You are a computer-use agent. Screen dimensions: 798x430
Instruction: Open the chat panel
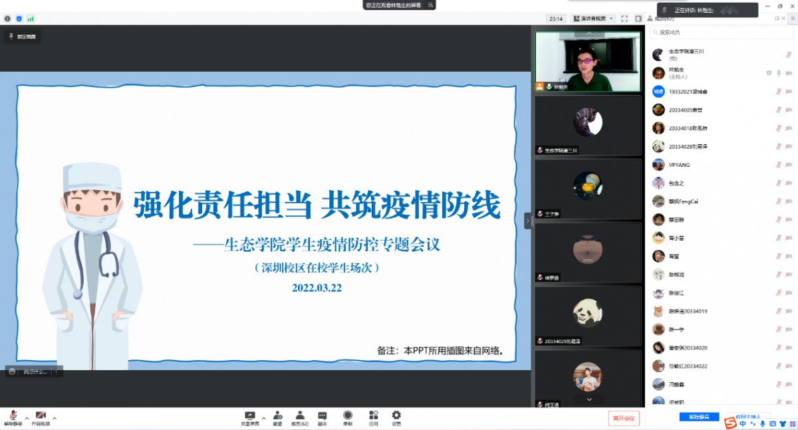[323, 417]
